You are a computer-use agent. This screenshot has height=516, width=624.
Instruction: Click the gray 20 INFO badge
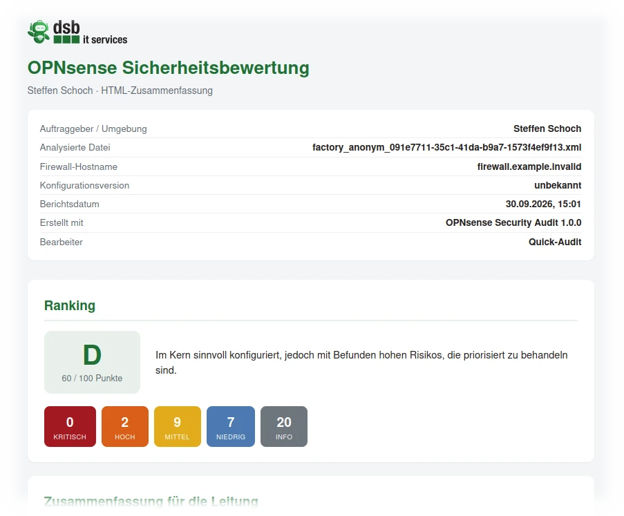point(284,426)
